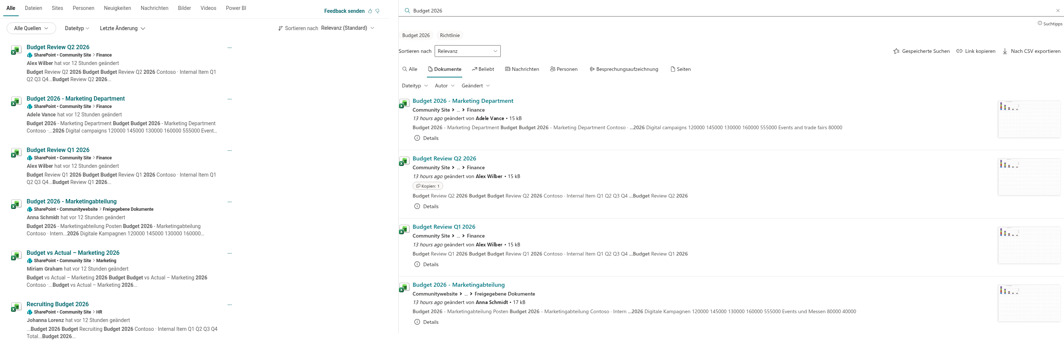Click Kopien: 1 badge
The width and height of the screenshot is (1064, 340).
(428, 186)
